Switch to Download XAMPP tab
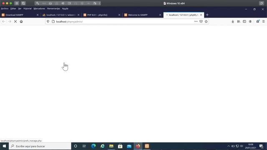 20,15
